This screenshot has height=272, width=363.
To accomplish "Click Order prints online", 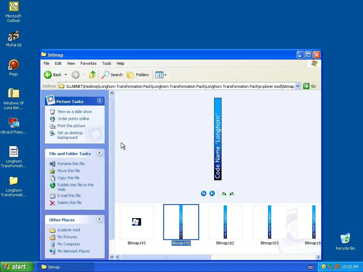I will click(x=73, y=119).
